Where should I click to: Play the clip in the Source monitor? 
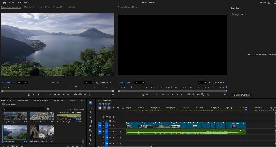(59, 94)
